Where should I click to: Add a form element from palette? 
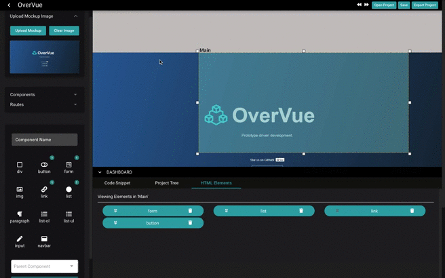click(x=69, y=167)
